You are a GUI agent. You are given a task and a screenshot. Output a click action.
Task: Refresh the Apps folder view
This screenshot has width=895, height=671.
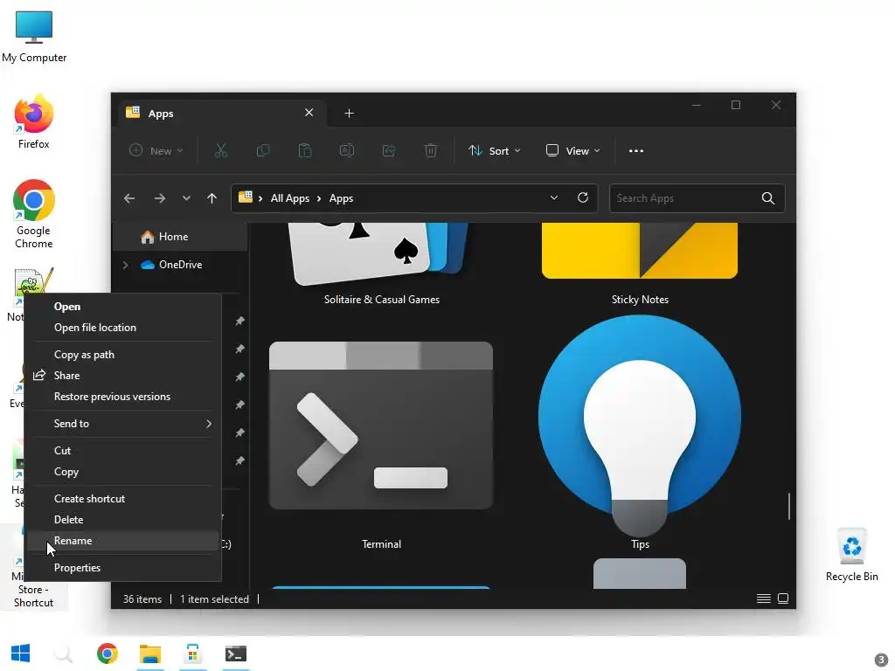583,197
